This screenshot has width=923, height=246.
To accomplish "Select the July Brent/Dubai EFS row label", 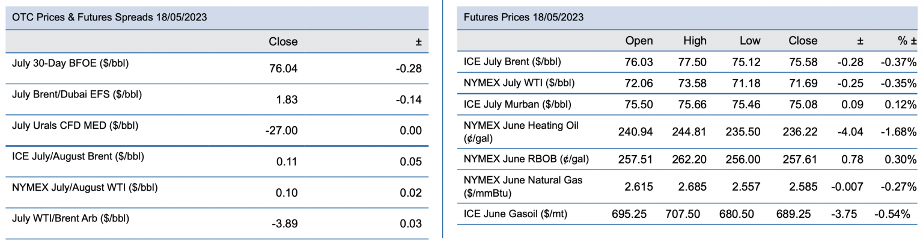I will pos(77,94).
